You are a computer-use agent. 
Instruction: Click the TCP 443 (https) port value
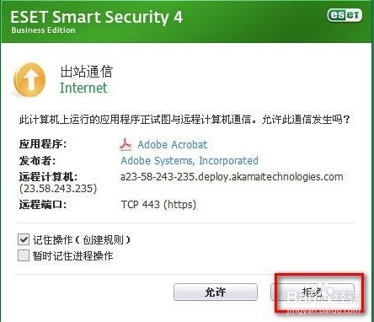[158, 204]
